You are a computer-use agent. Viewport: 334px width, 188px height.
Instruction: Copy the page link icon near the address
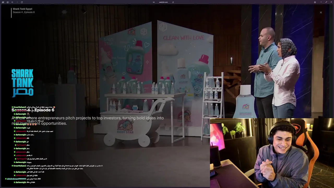coord(154,2)
